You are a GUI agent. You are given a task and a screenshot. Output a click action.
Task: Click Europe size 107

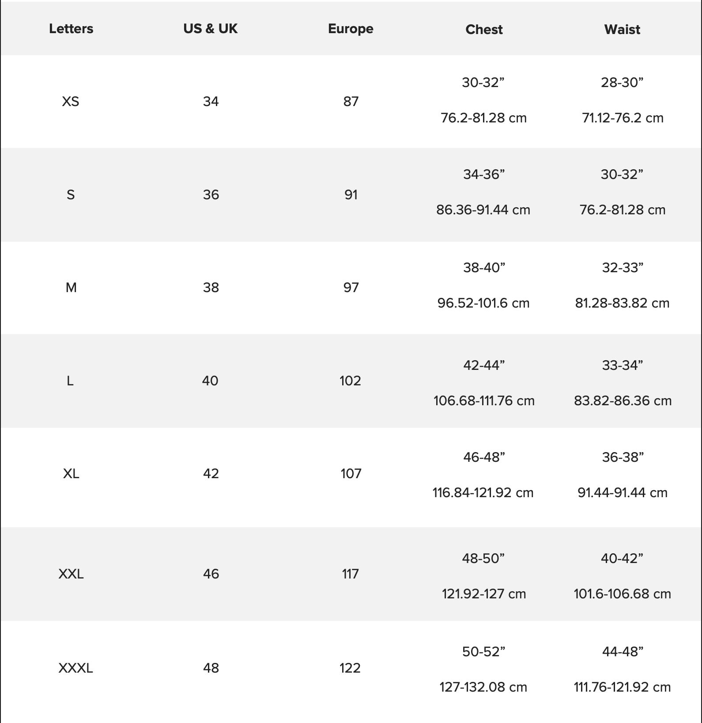pos(351,473)
